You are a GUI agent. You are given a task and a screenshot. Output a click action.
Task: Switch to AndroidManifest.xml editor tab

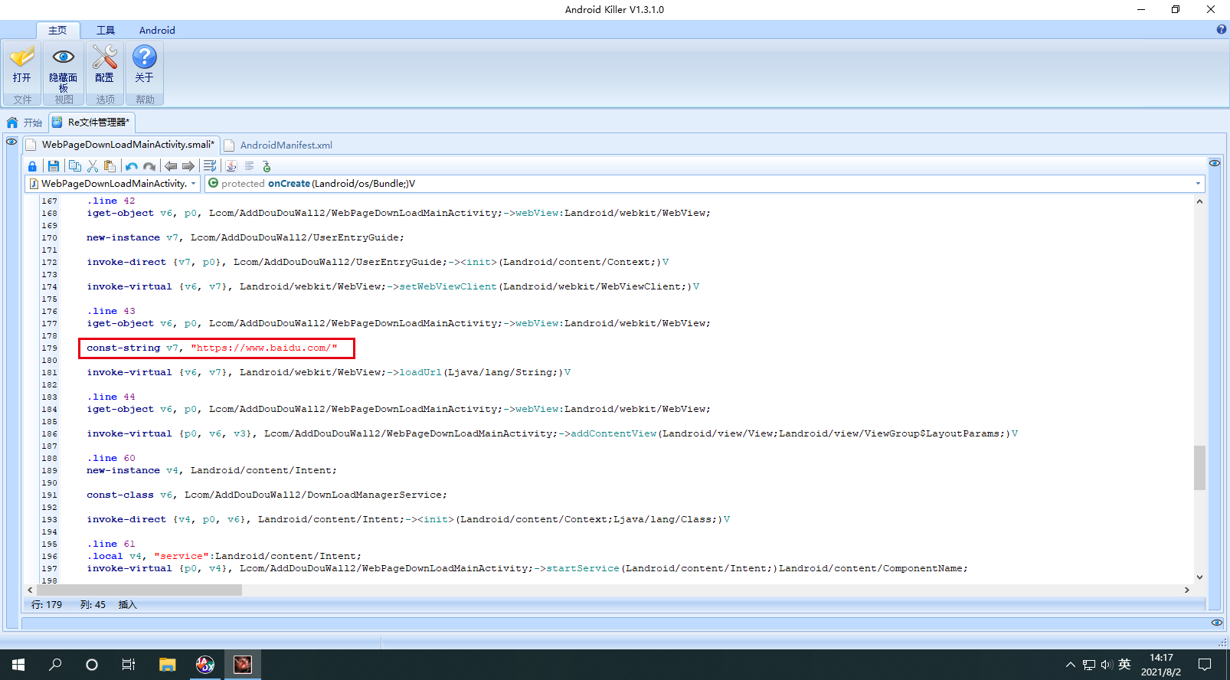click(x=279, y=145)
